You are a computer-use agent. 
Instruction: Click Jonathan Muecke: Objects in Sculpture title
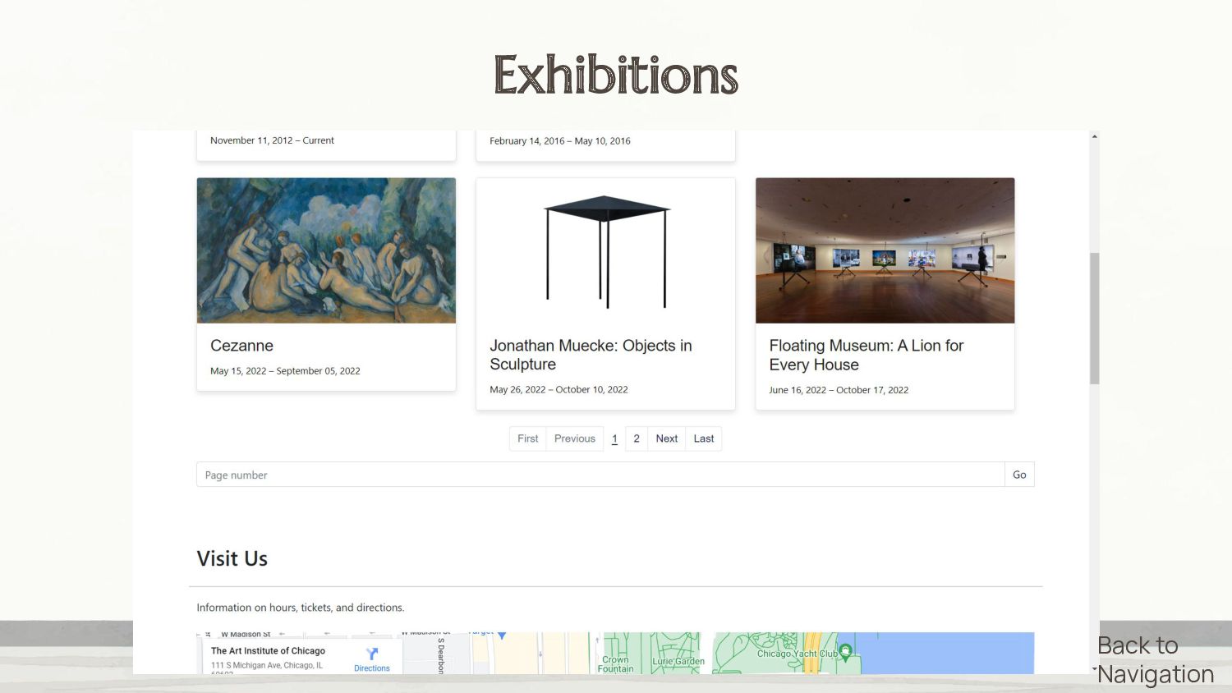point(591,355)
